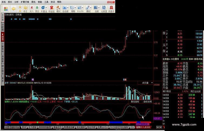Expand the 画线 dropdown arrow
This screenshot has width=204, height=131.
tap(91, 8)
